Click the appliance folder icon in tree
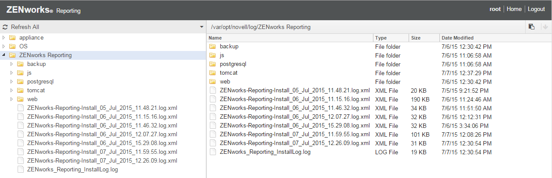 tap(12, 38)
